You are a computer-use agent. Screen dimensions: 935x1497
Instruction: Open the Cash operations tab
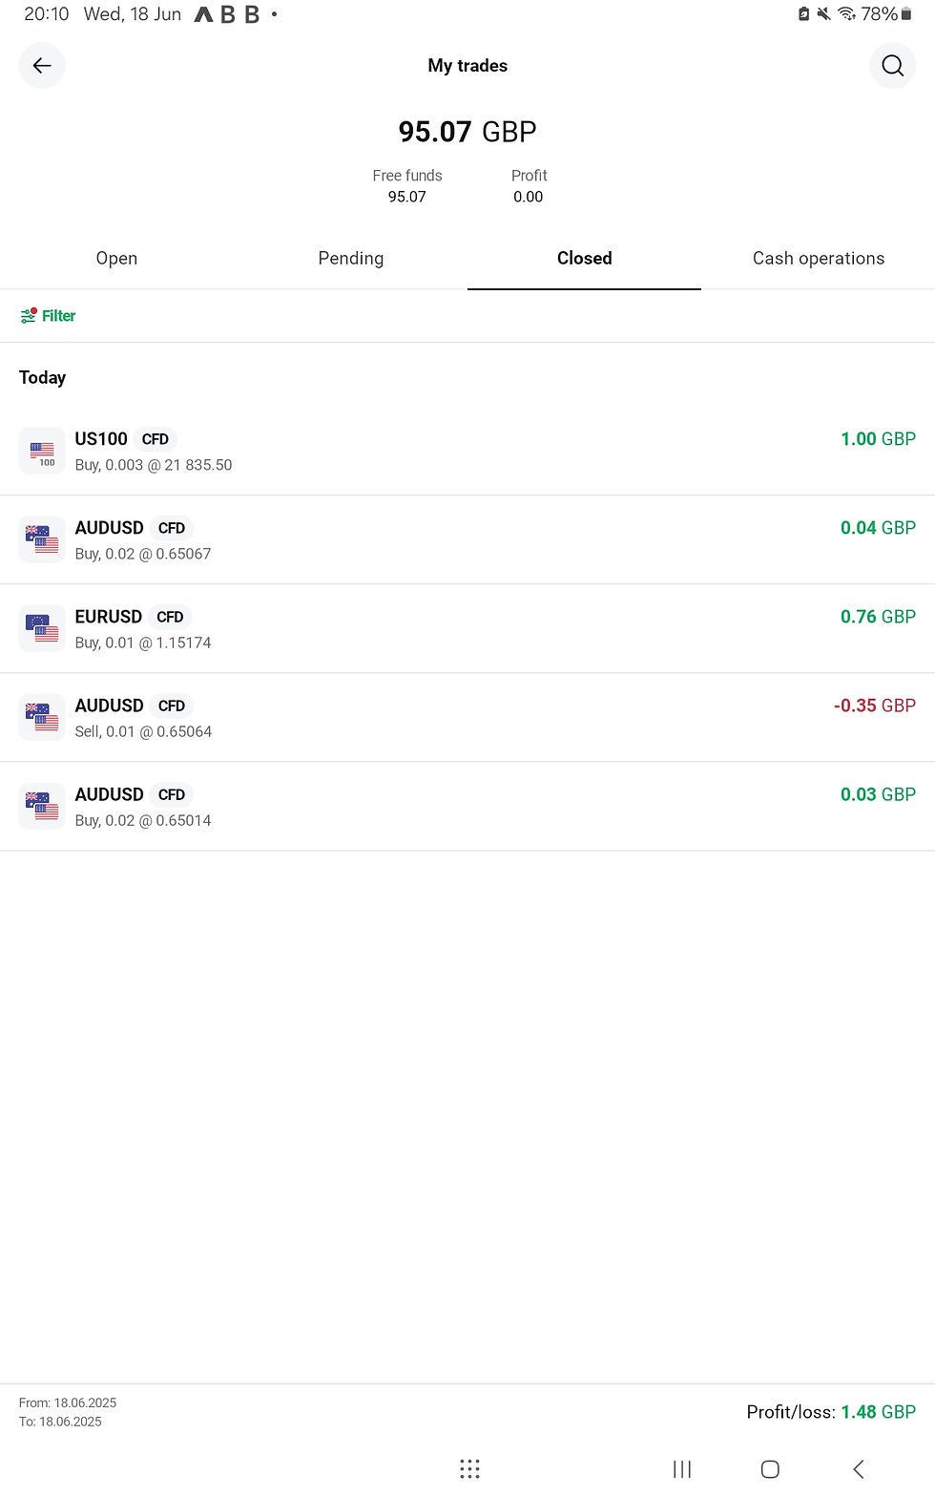(819, 259)
